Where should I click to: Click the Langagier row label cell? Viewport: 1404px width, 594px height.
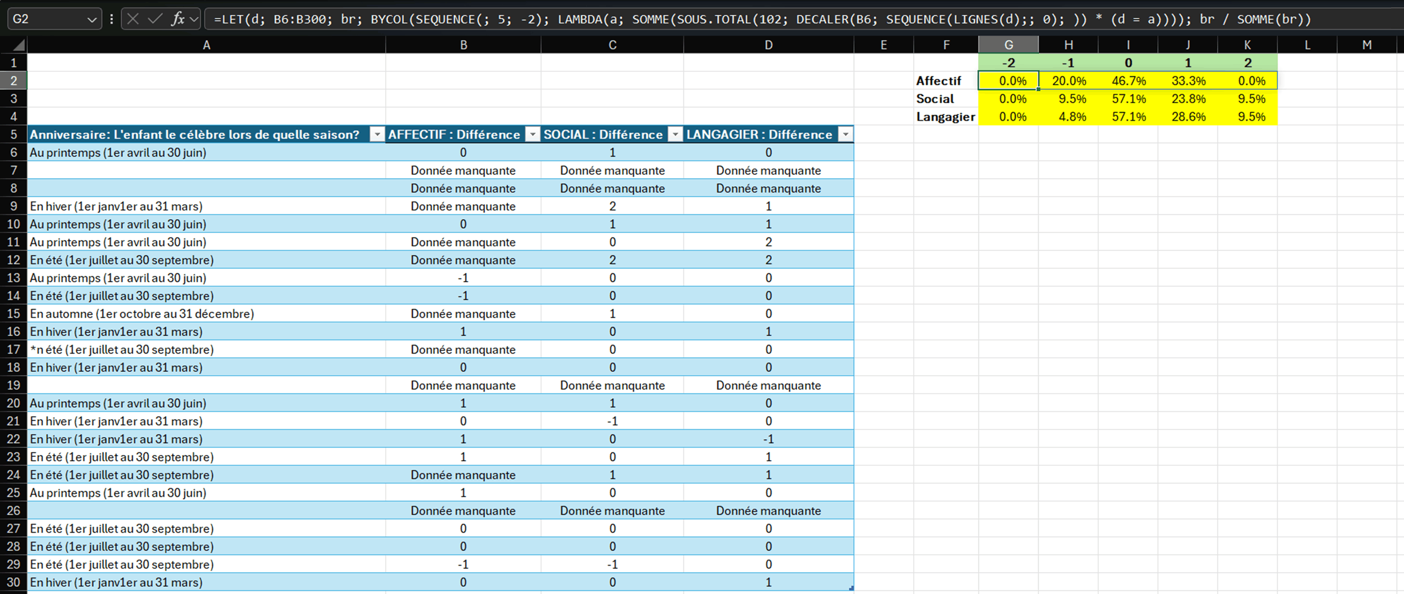tap(945, 117)
